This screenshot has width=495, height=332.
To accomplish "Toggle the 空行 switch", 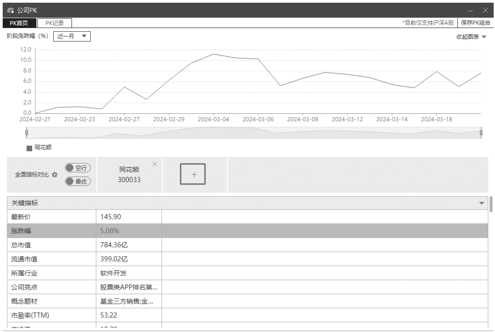I will 78,168.
